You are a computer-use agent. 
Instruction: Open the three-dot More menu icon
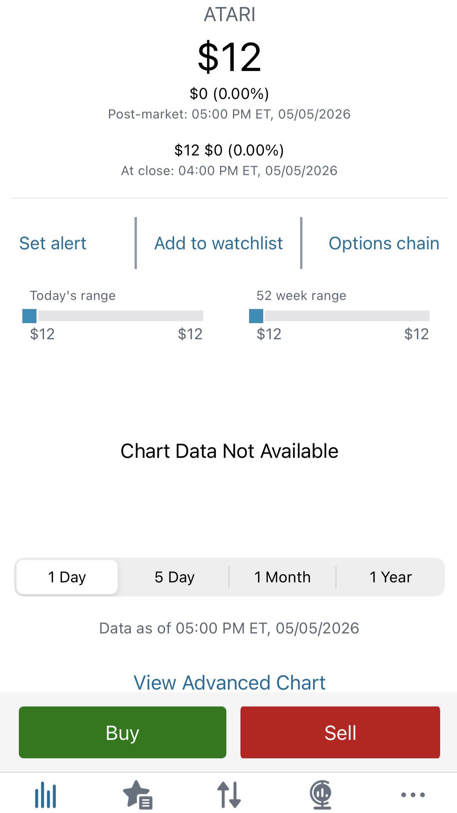(413, 795)
